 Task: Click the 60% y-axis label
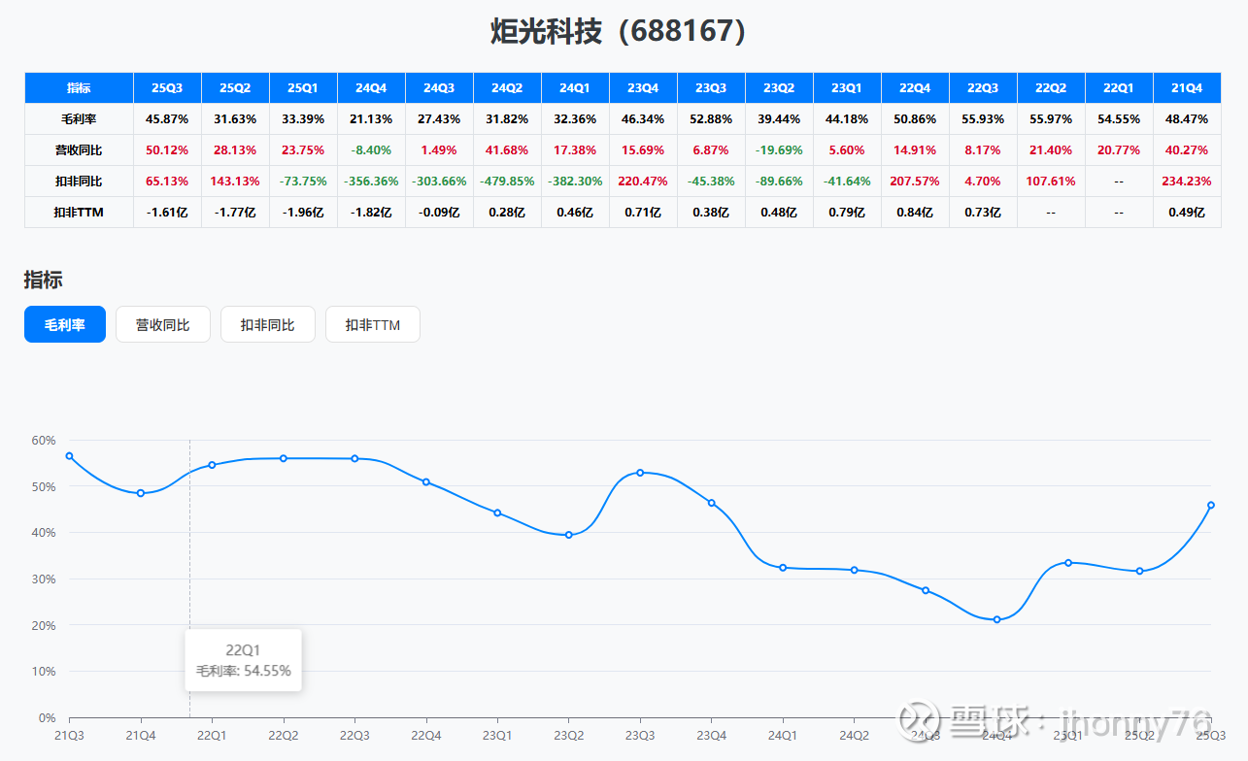44,440
